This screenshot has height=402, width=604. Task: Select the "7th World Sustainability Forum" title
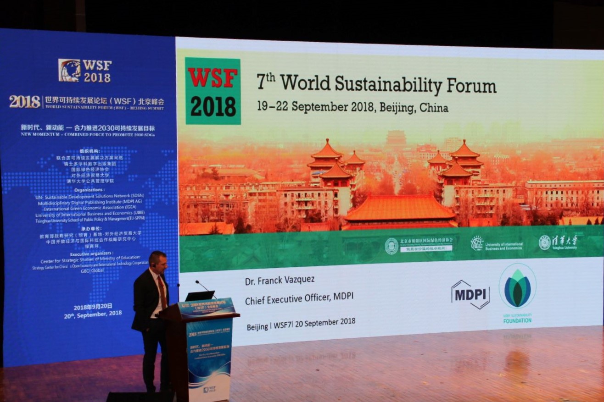click(376, 84)
